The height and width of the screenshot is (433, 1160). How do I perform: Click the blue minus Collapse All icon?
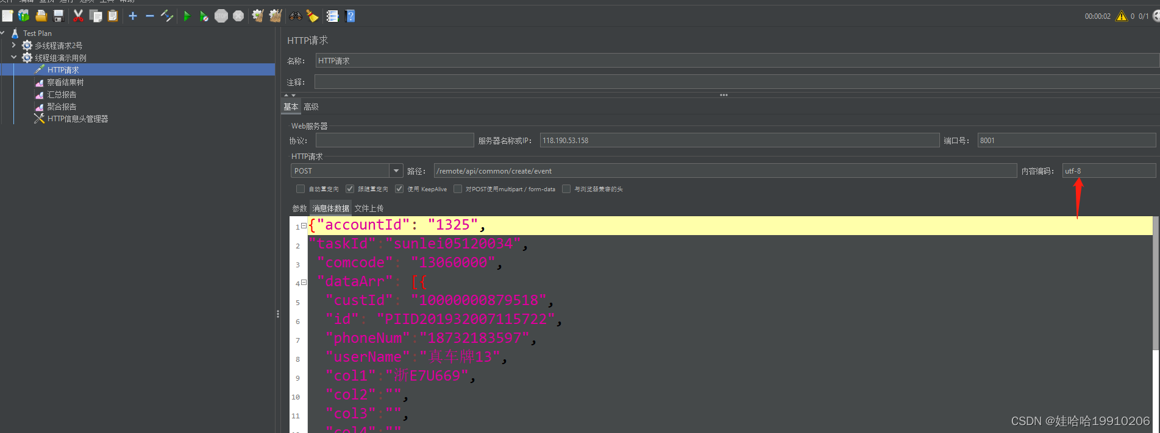coord(150,16)
